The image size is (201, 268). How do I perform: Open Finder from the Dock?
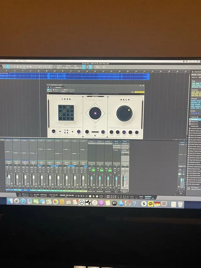10,201
